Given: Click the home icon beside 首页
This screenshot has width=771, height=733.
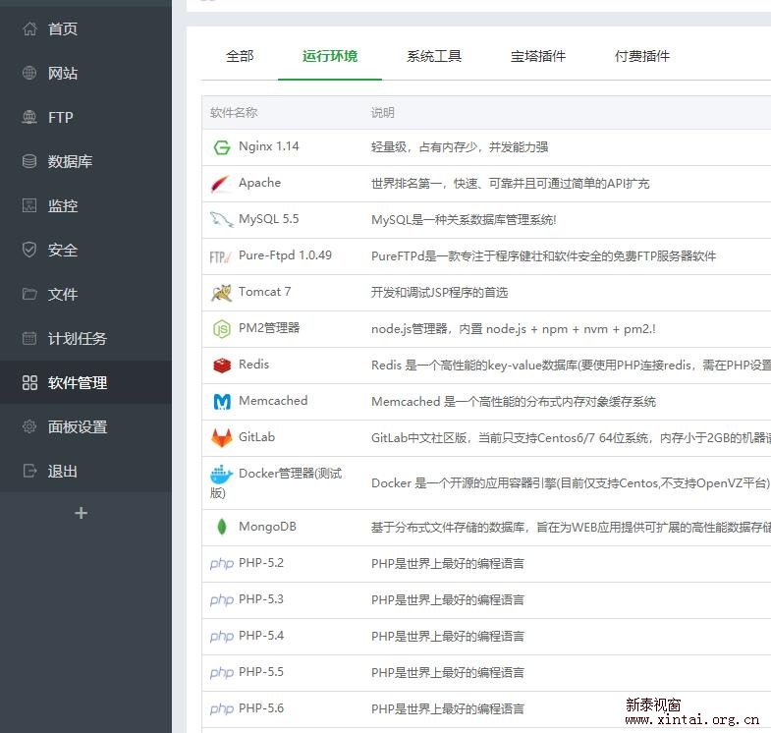Looking at the screenshot, I should 29,28.
